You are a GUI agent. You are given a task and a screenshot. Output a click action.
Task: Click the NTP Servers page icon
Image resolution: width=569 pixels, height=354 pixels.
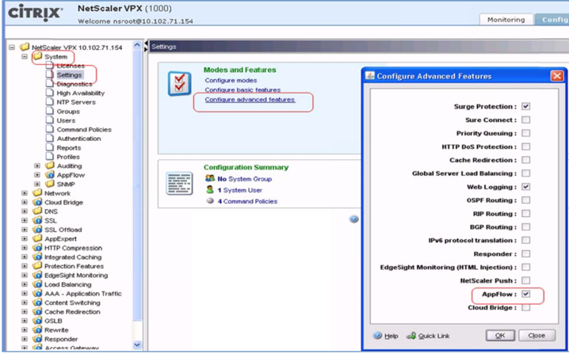tap(50, 102)
